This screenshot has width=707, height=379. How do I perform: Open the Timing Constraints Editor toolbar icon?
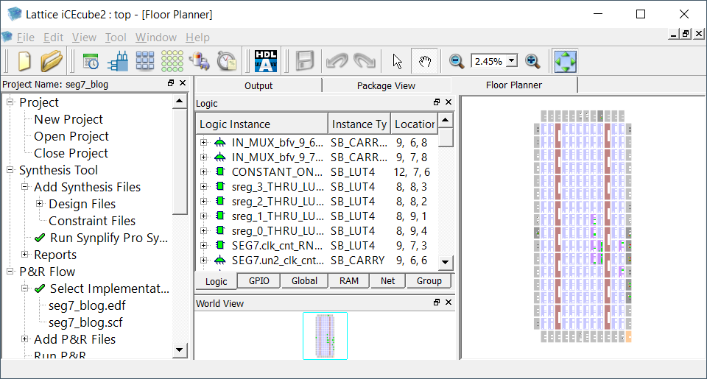point(91,61)
